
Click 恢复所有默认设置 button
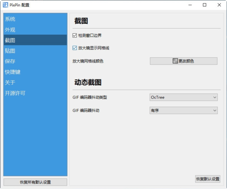click(x=35, y=182)
